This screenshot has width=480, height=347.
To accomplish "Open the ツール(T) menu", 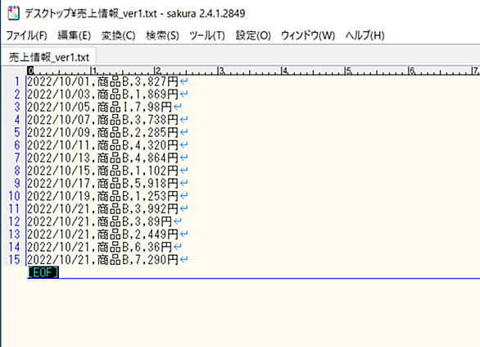I will click(207, 35).
